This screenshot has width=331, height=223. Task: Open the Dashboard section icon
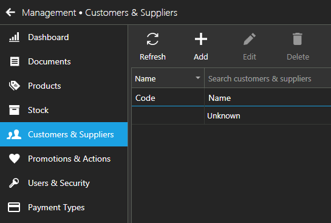tap(14, 37)
